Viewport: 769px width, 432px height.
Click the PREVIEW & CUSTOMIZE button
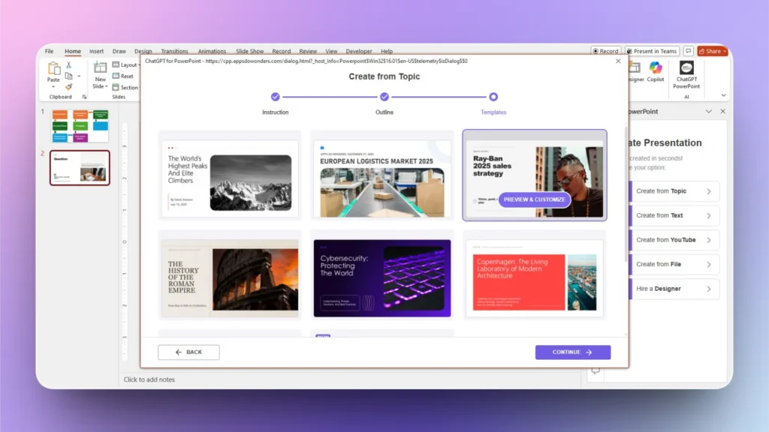pos(535,199)
